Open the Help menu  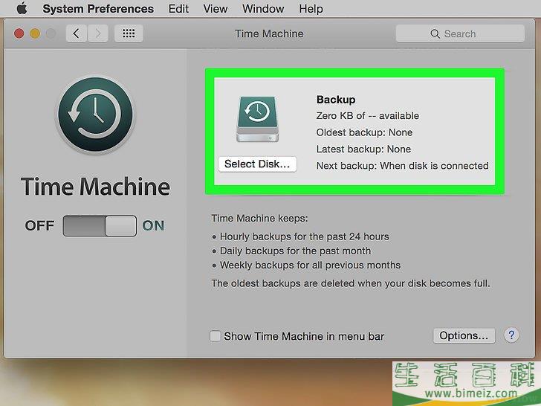(x=311, y=9)
